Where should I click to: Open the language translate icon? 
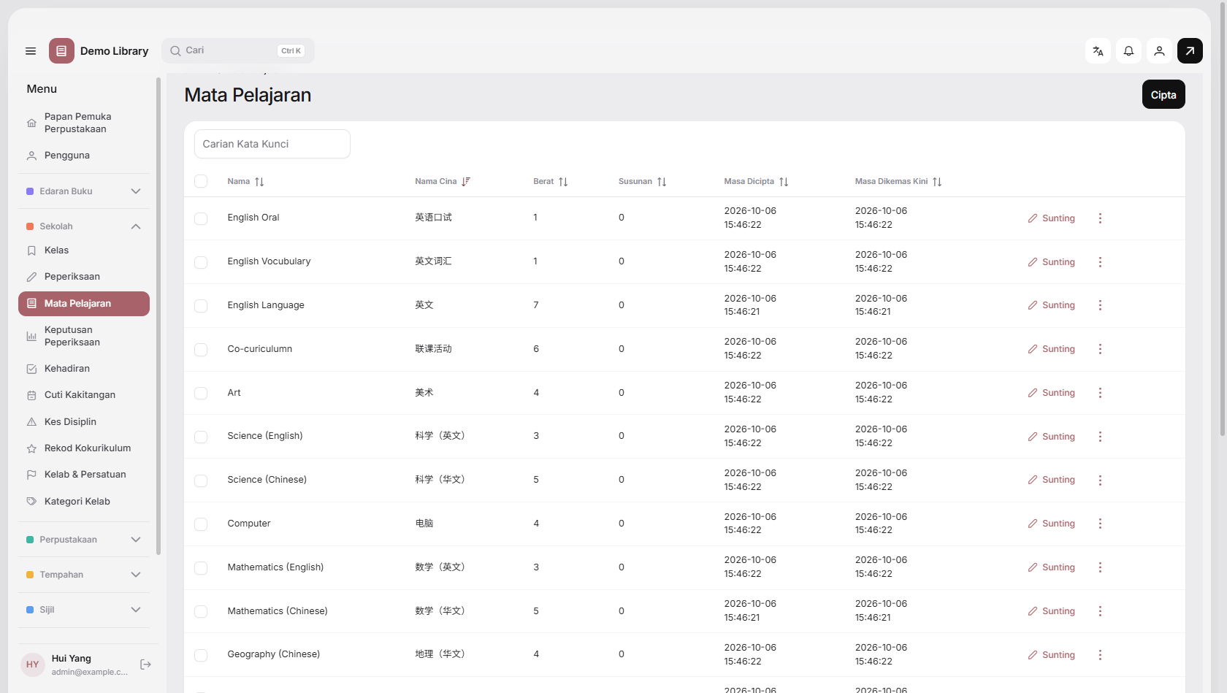point(1098,51)
